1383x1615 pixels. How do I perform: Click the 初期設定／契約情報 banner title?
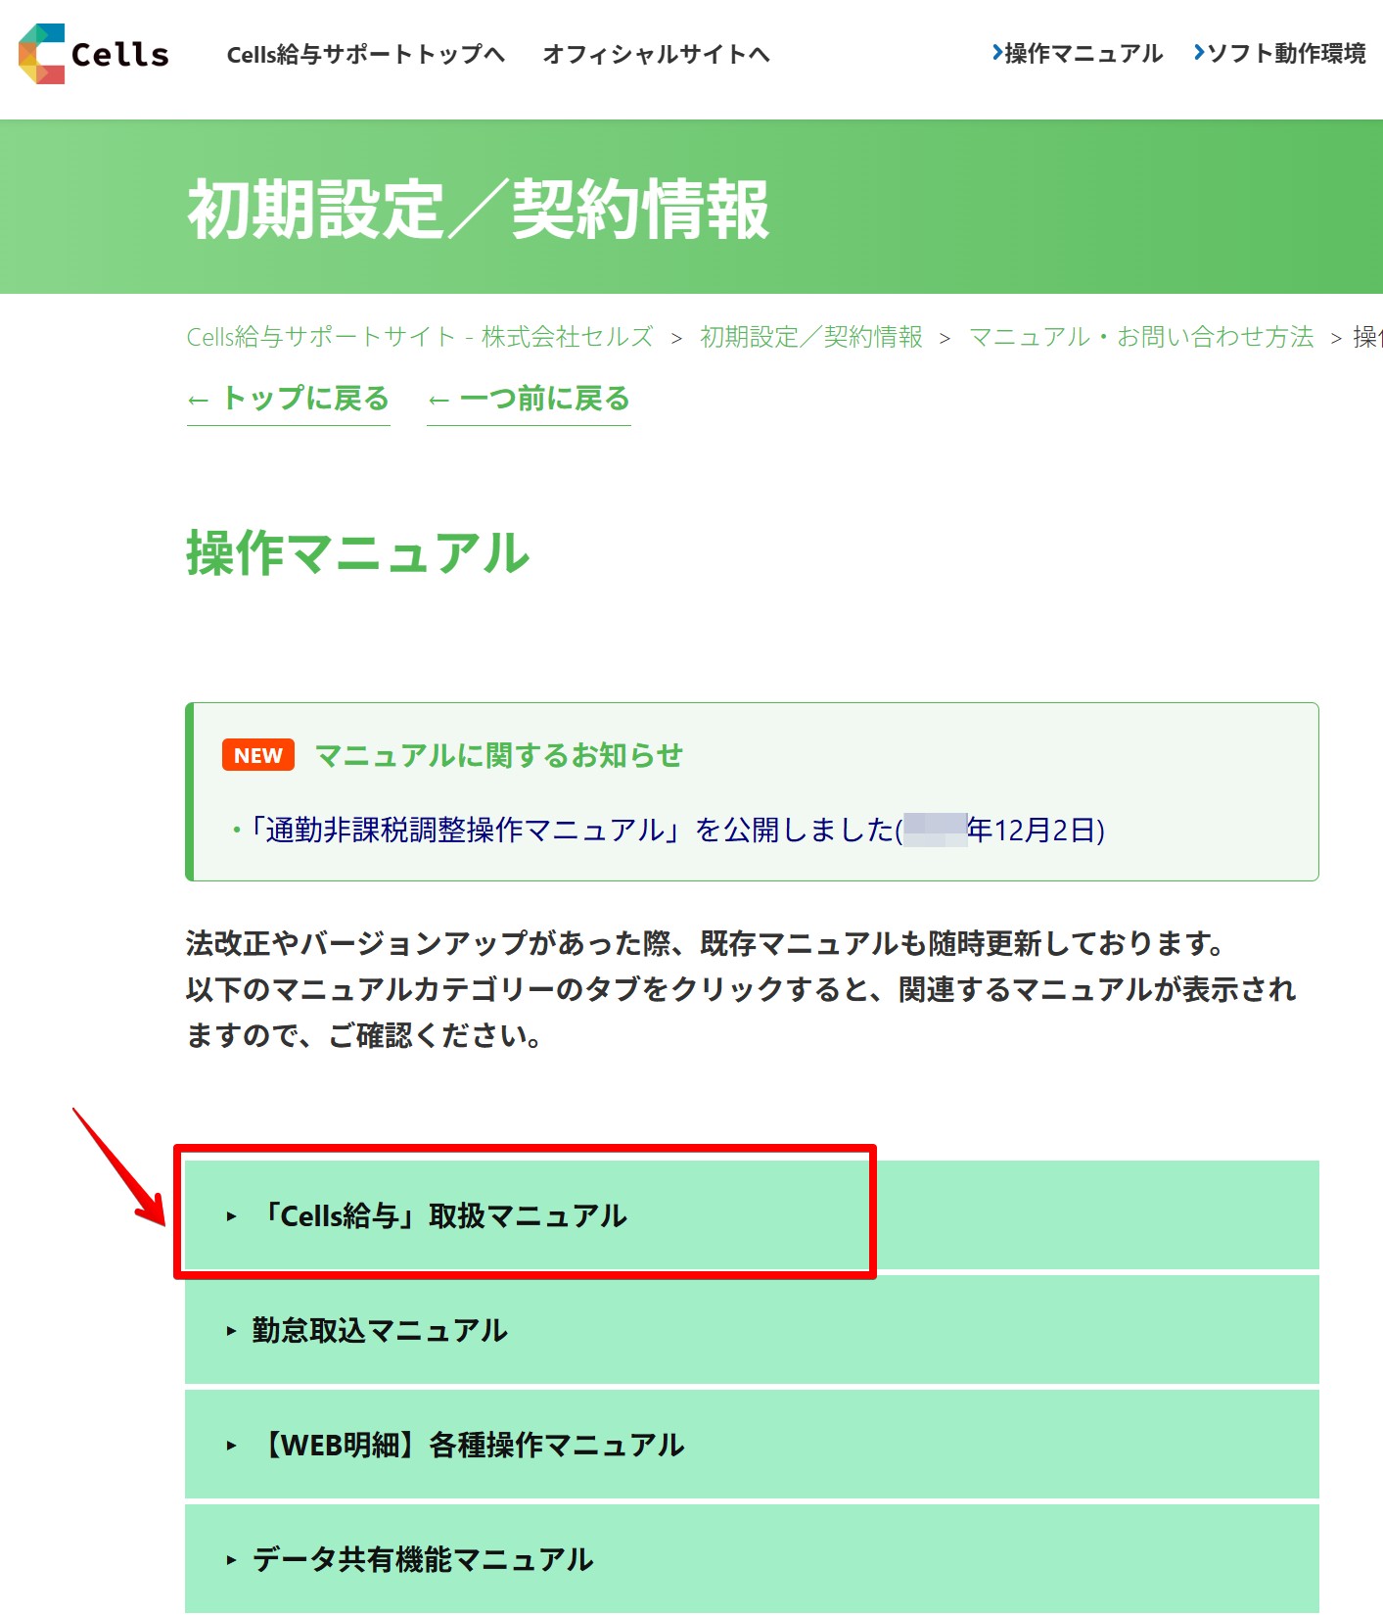tap(479, 209)
